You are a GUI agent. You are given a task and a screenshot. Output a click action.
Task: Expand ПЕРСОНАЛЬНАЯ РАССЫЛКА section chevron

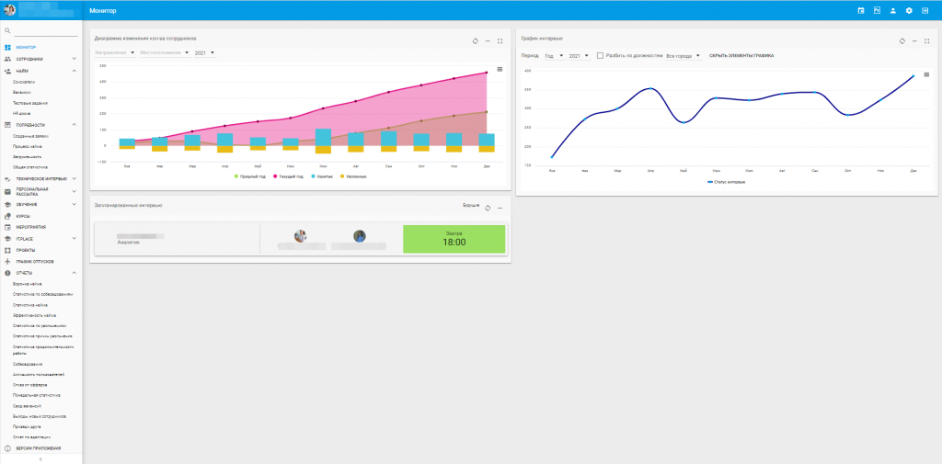[x=74, y=191]
